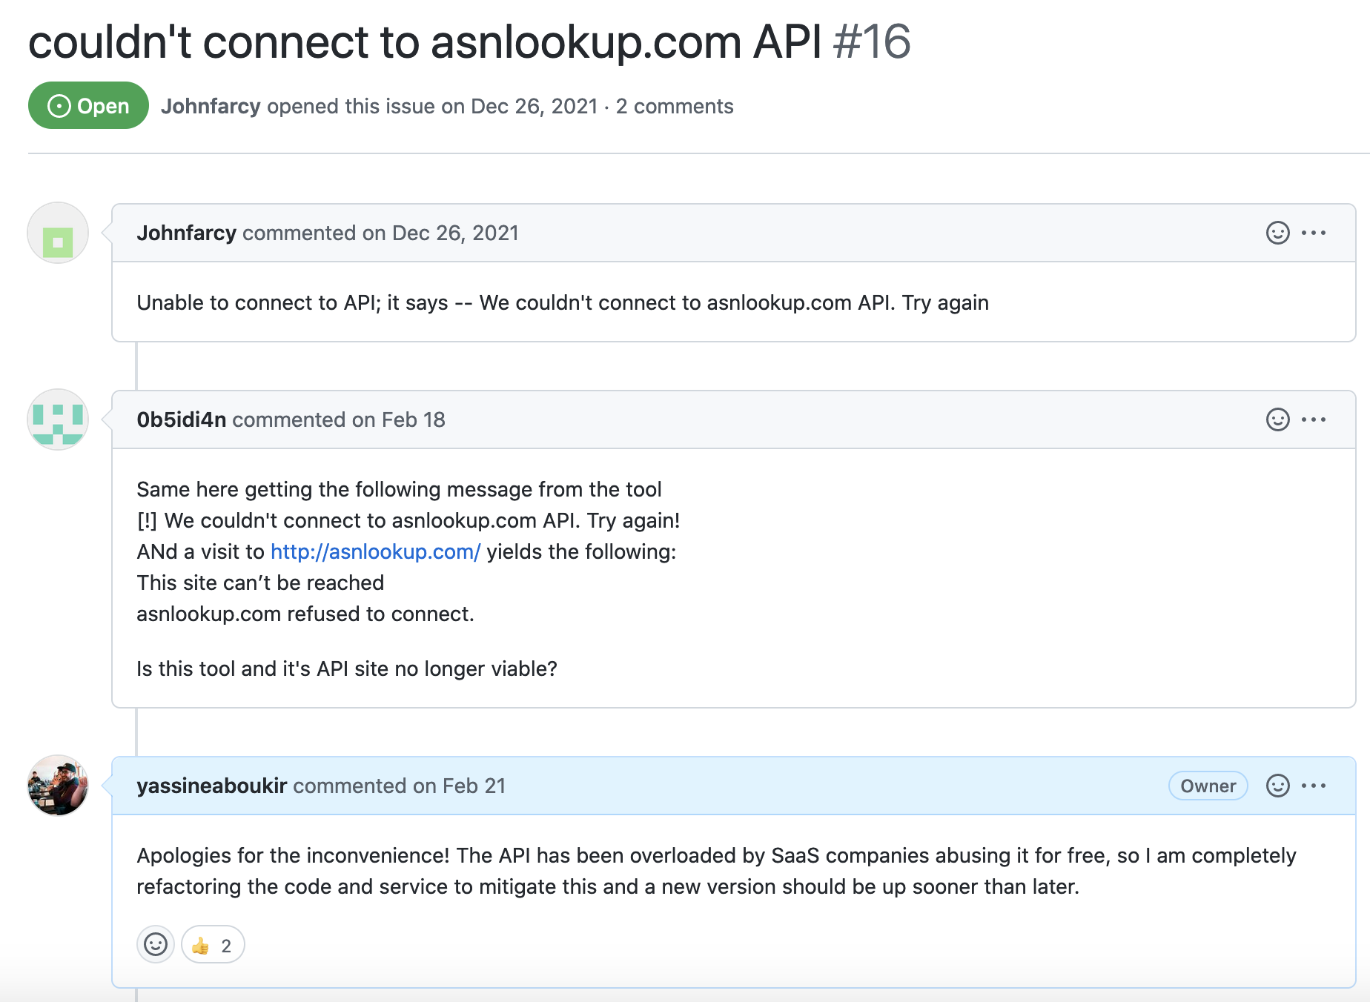1370x1002 pixels.
Task: Click Johnfarcy username in issue header
Action: [x=211, y=106]
